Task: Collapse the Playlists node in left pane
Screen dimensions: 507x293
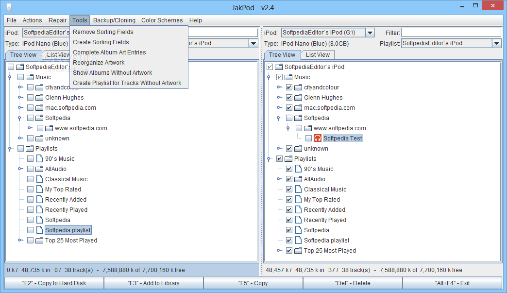Action: click(10, 149)
